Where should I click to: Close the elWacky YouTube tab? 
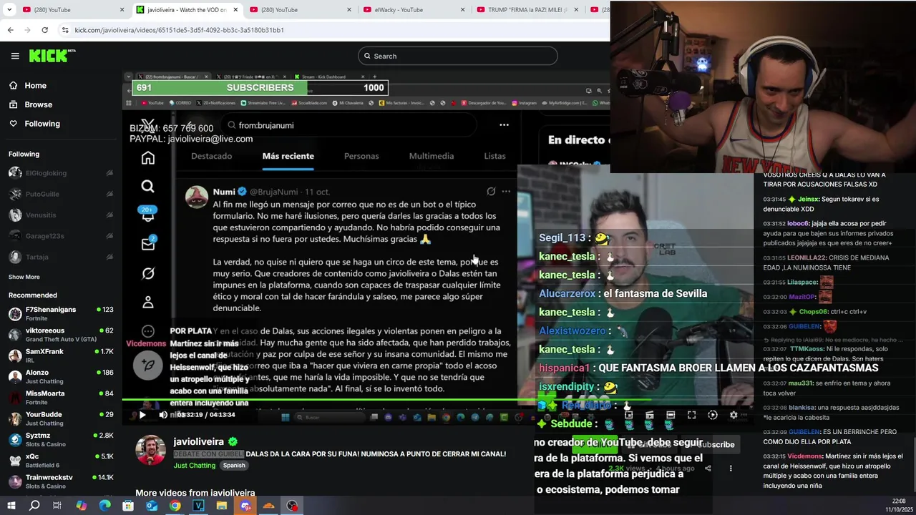pyautogui.click(x=463, y=10)
